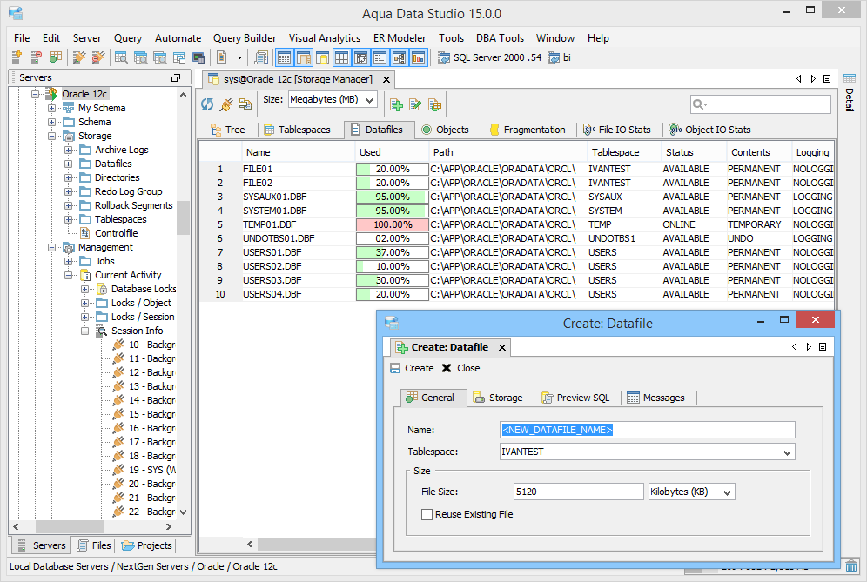
Task: Open the Tablespace dropdown in Create Datafile
Action: coord(787,452)
